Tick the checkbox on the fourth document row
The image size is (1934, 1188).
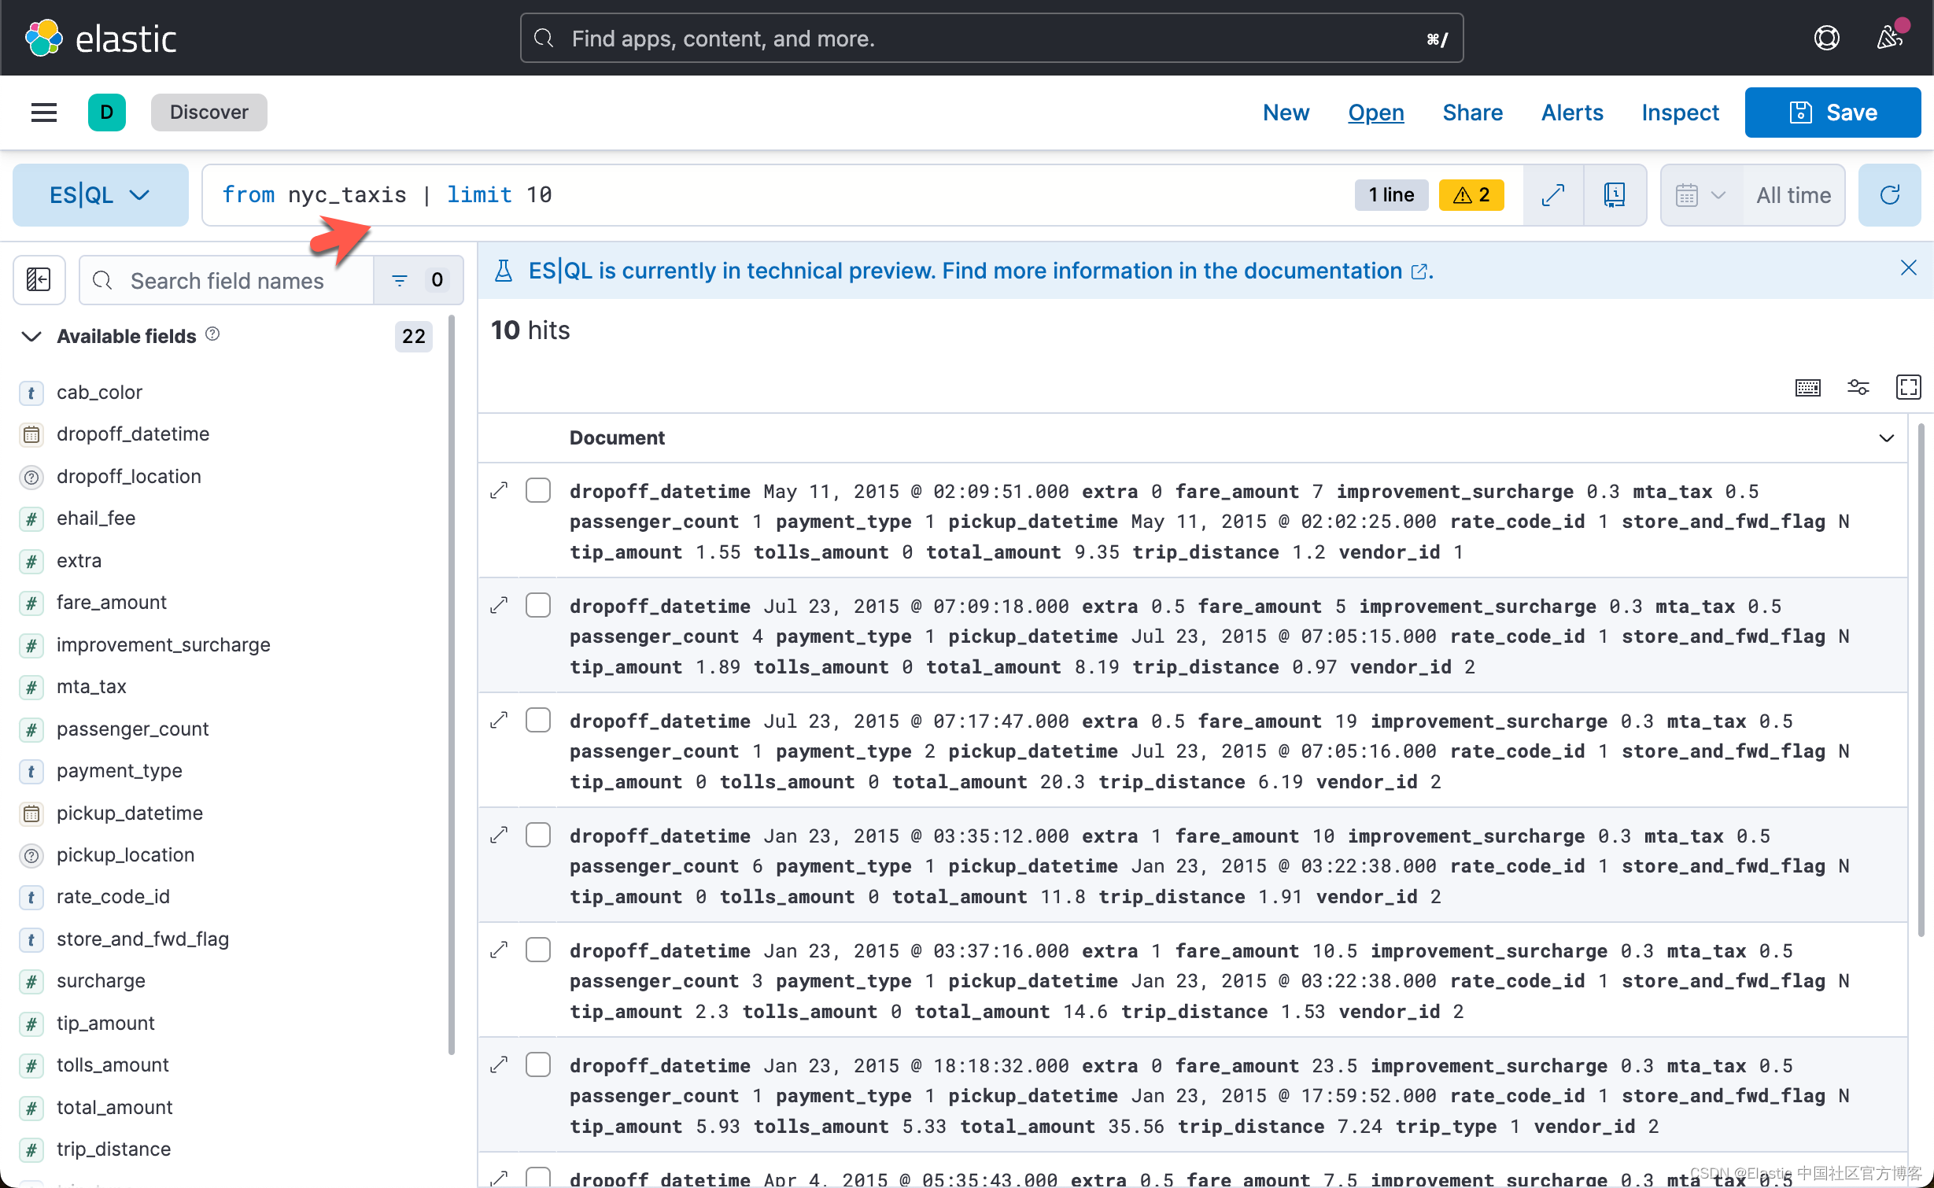[x=538, y=835]
